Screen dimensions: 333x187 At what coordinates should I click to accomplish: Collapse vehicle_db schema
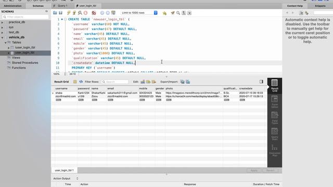click(x=2, y=37)
